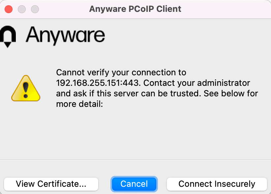271x194 pixels.
Task: Cancel the unverified connection
Action: pos(134,184)
